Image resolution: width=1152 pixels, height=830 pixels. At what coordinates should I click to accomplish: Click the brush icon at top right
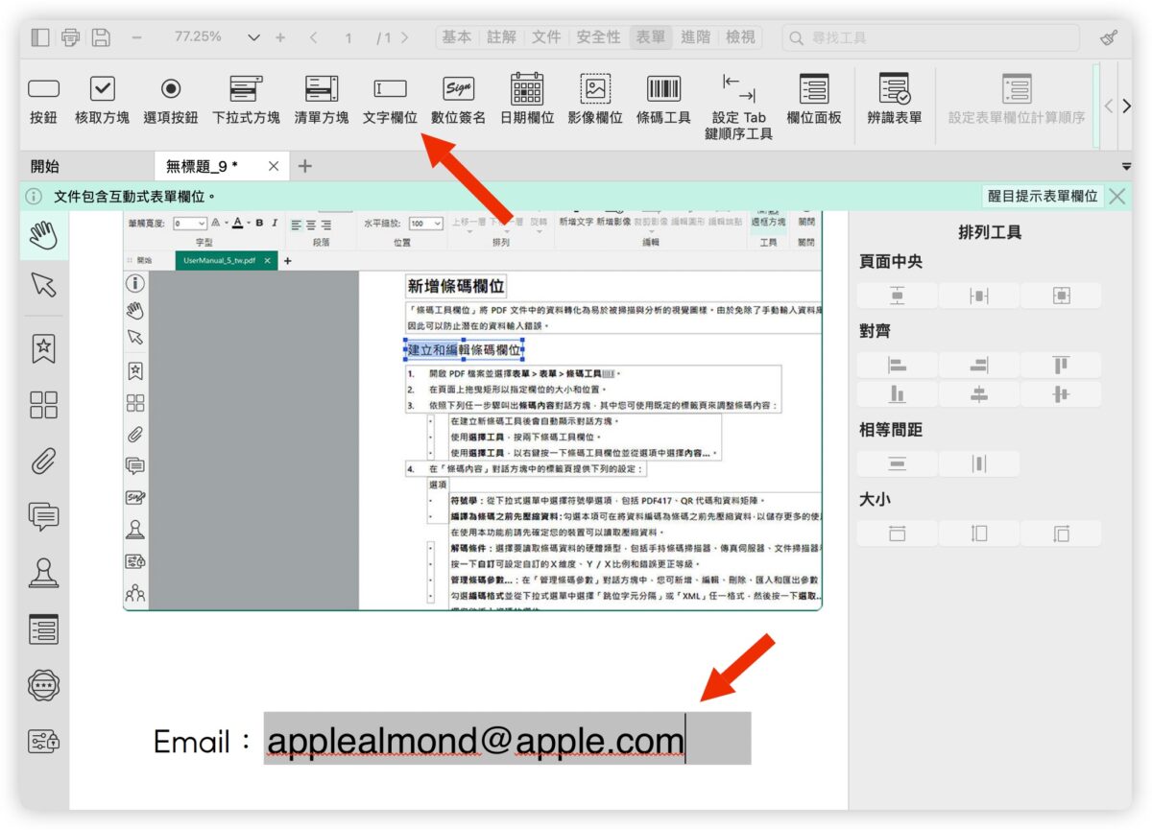[x=1109, y=38]
